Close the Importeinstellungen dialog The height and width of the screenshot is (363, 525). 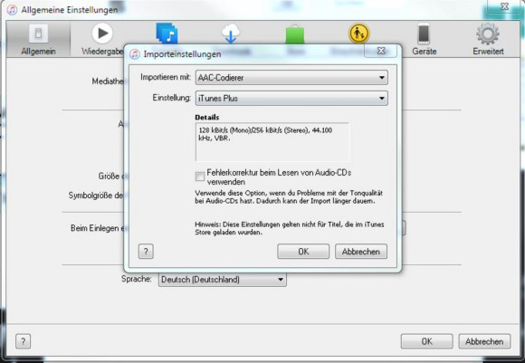(381, 51)
